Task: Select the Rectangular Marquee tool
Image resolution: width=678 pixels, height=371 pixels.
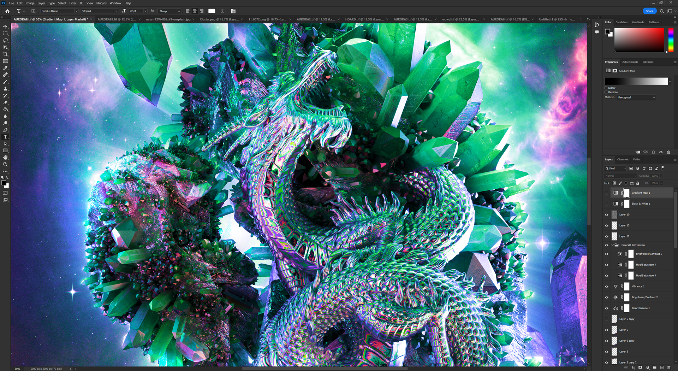Action: pos(5,34)
